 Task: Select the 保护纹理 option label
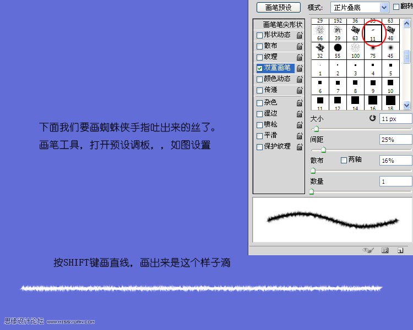pyautogui.click(x=277, y=146)
